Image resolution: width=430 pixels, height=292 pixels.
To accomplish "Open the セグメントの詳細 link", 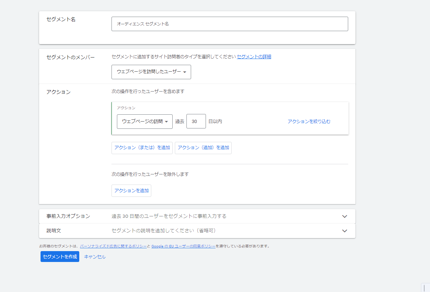I will (x=254, y=56).
